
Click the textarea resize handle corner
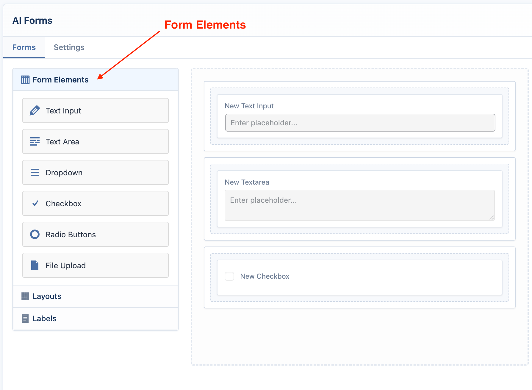(x=492, y=218)
